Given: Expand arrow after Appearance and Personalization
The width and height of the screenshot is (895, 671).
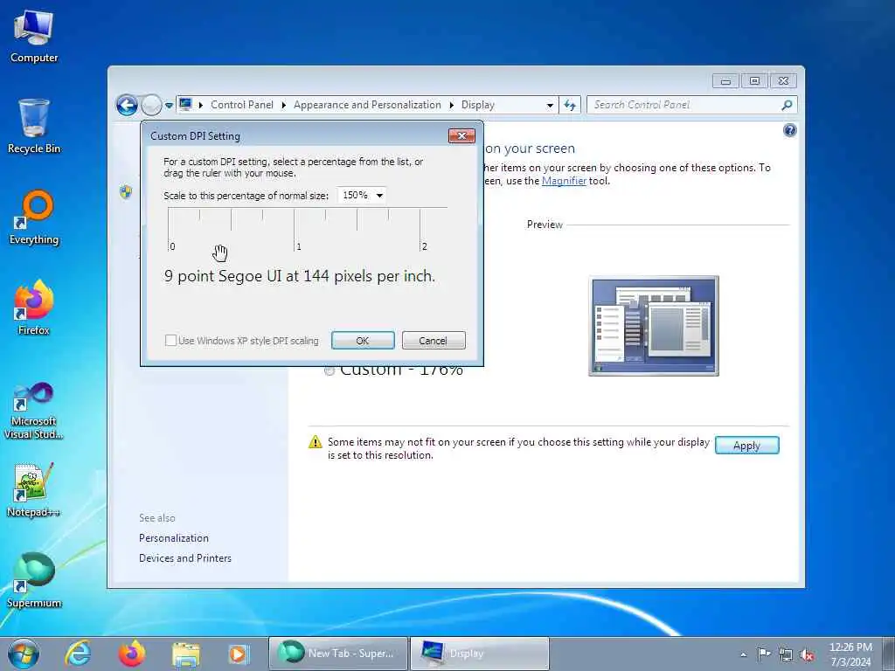Looking at the screenshot, I should point(452,105).
